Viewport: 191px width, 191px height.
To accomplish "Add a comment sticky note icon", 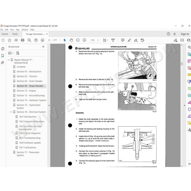I will (123, 40).
